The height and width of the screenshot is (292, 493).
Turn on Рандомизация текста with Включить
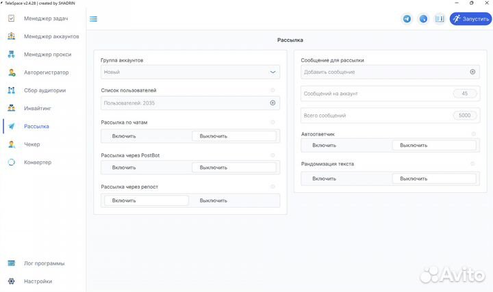click(324, 178)
